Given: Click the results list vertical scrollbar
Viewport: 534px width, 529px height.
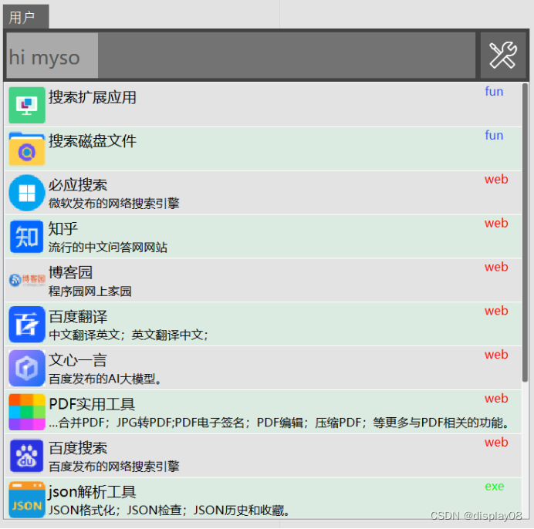Looking at the screenshot, I should tap(525, 233).
